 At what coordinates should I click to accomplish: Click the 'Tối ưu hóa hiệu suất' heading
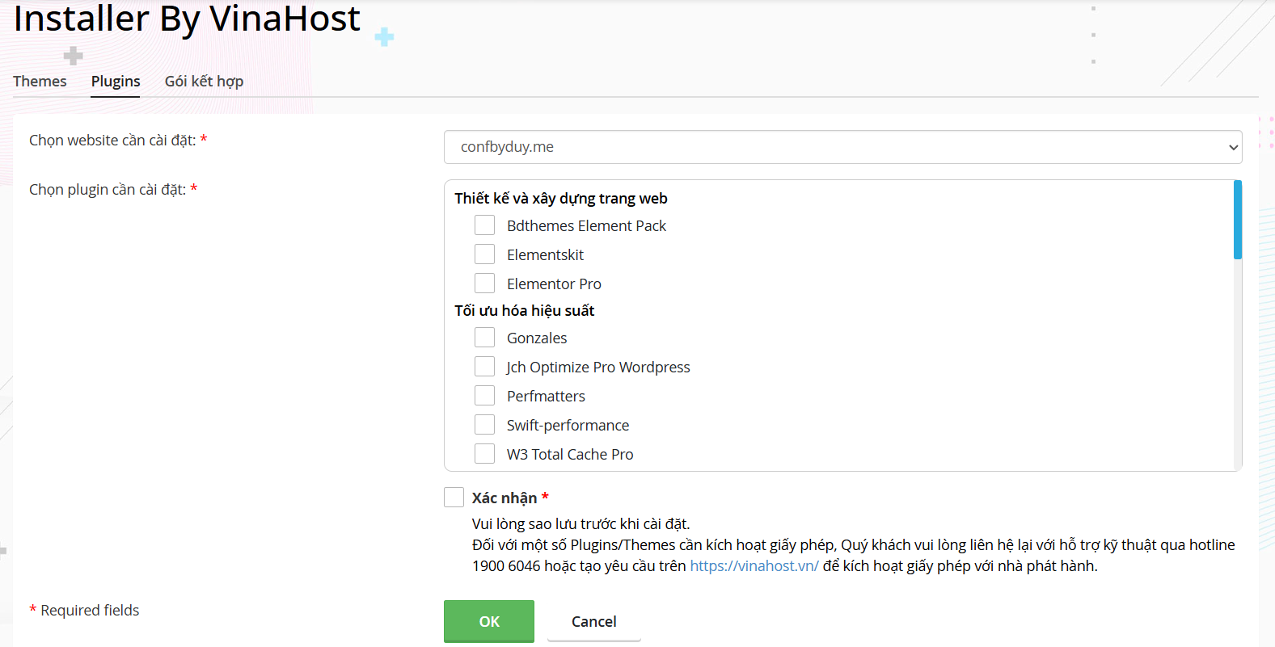(x=524, y=311)
